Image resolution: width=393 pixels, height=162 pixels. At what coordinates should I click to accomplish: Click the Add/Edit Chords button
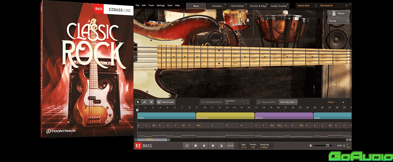tap(211, 102)
